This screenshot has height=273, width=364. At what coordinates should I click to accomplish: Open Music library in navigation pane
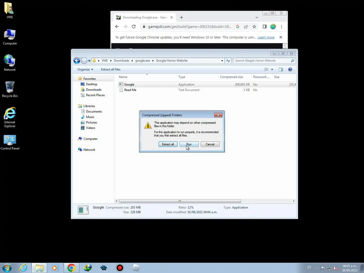tap(90, 117)
